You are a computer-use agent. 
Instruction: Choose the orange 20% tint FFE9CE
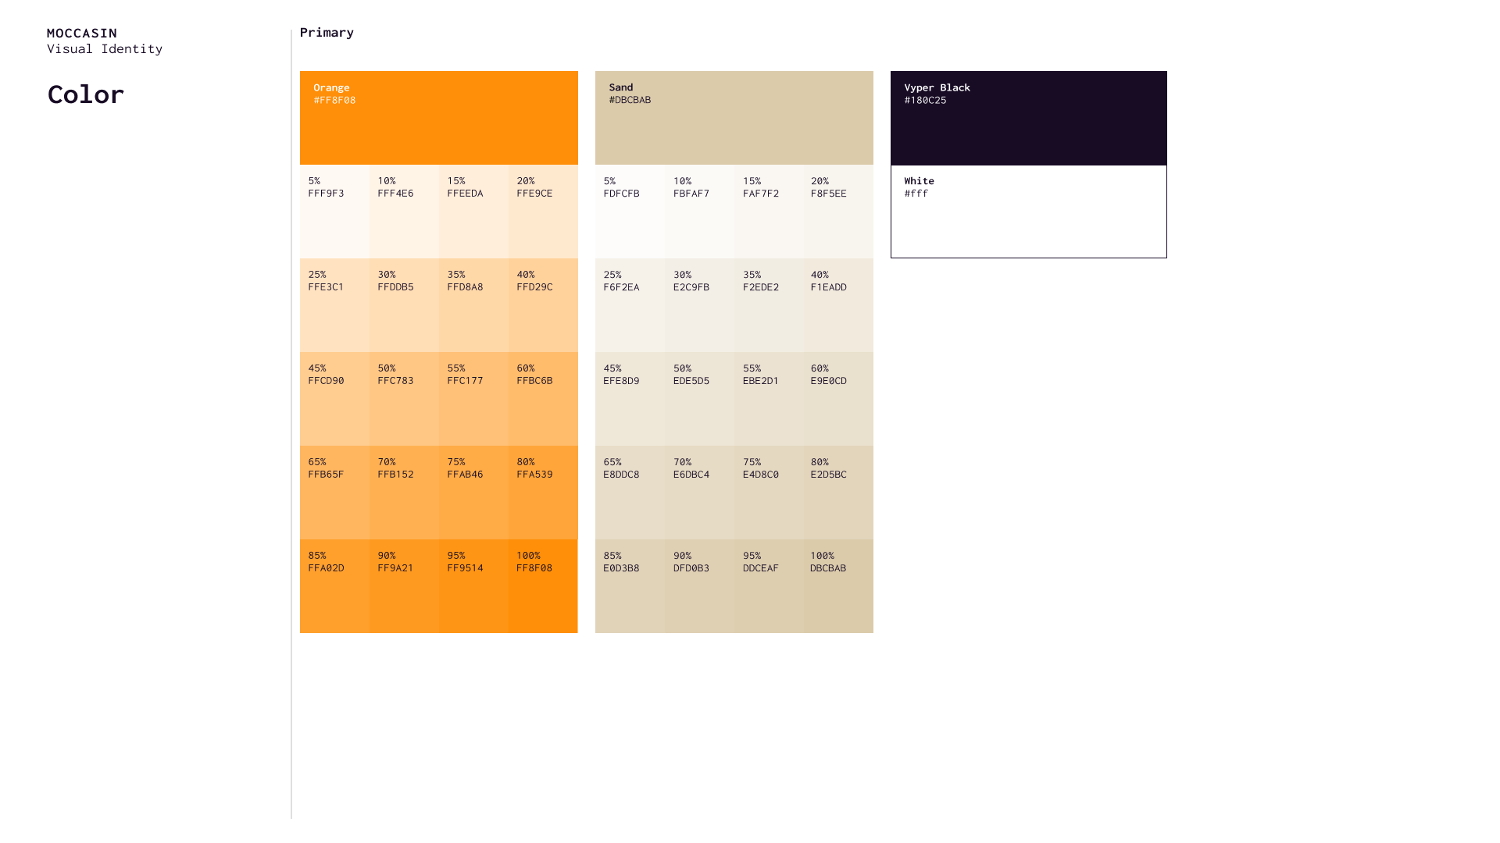543,212
